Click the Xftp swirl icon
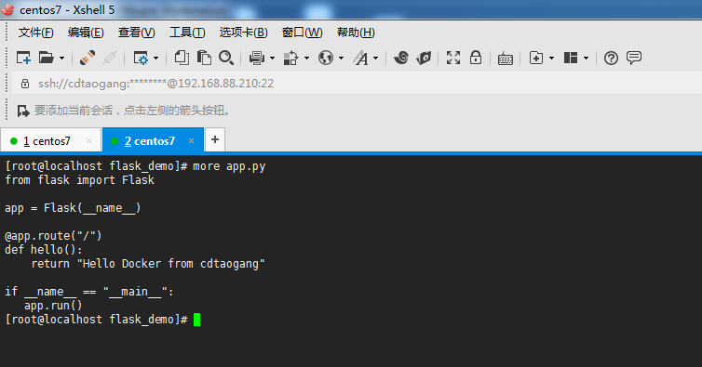This screenshot has height=367, width=702. click(401, 58)
